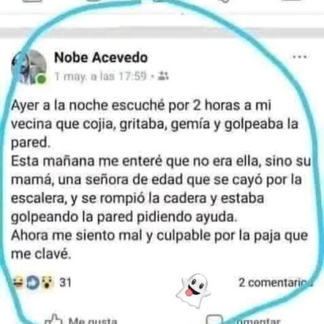
Task: Click the laughing reaction emoji icon
Action: pyautogui.click(x=18, y=282)
